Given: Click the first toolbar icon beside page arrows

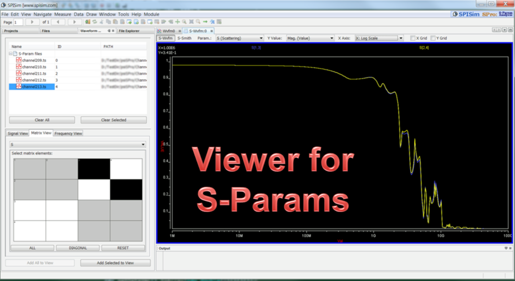Looking at the screenshot, I should tap(87, 22).
